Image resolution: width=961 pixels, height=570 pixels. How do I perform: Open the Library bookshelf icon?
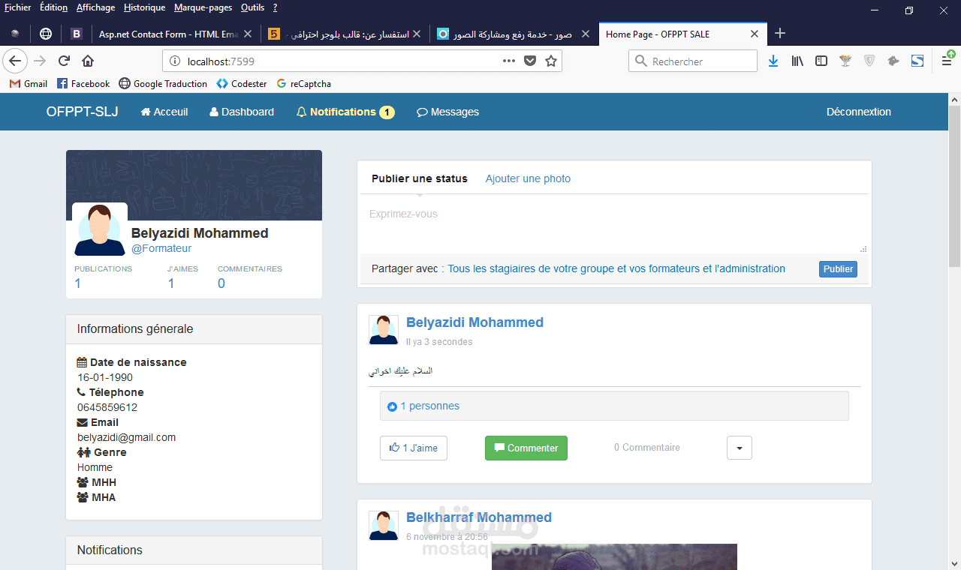pyautogui.click(x=797, y=61)
